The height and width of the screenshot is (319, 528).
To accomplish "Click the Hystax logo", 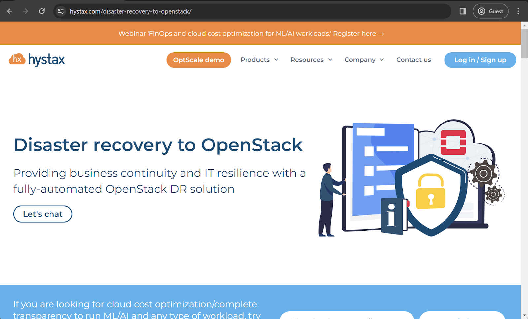I will (36, 59).
